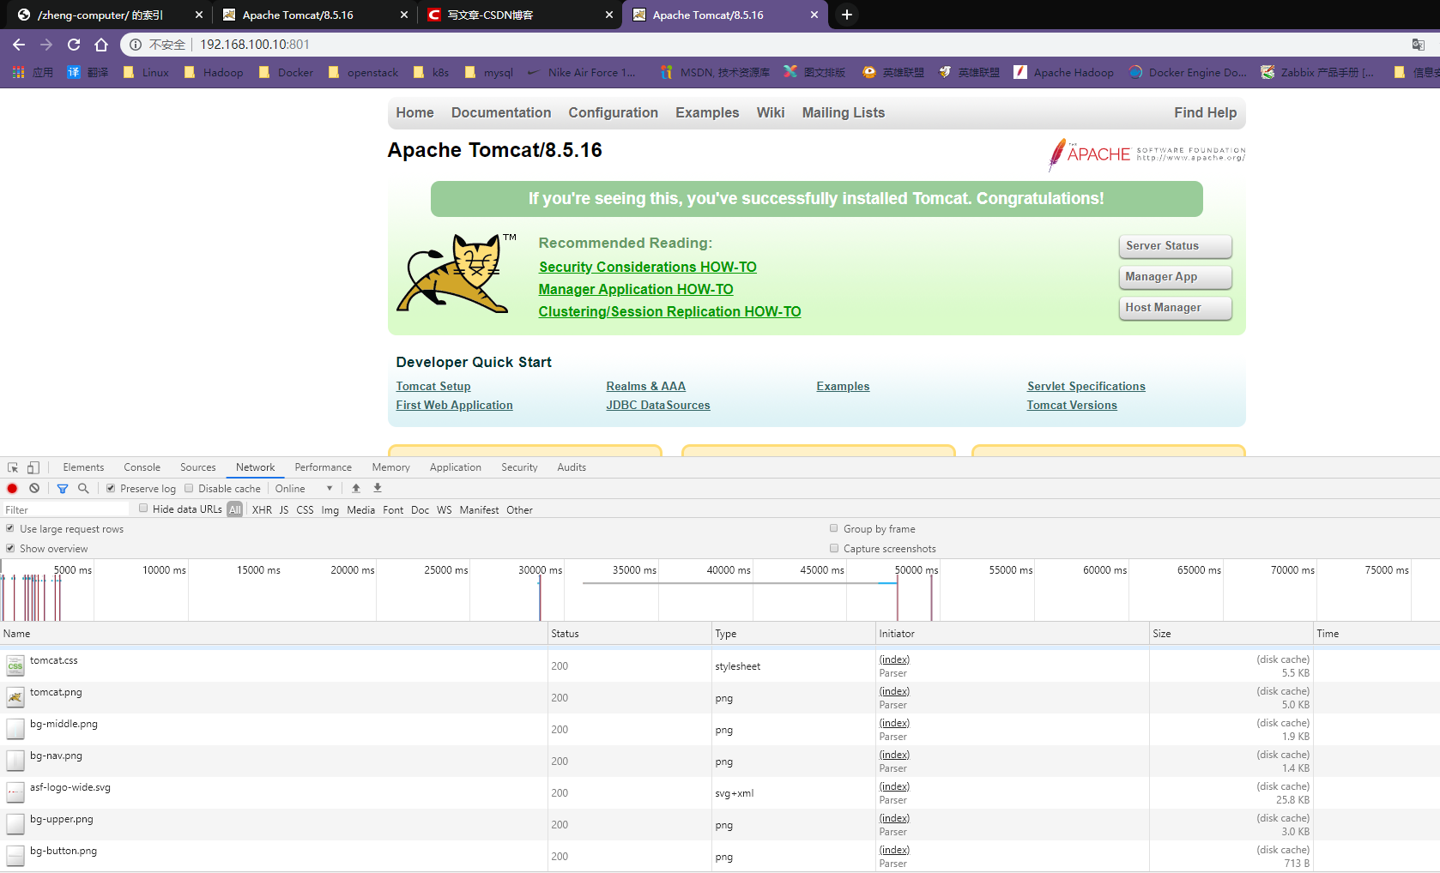Click the browser address bar URL
Image resolution: width=1440 pixels, height=873 pixels.
tap(255, 45)
